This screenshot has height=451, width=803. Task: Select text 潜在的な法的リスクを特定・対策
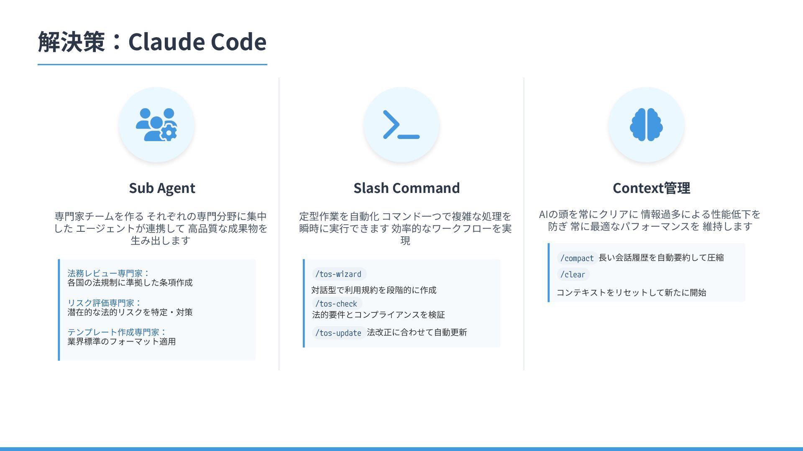[x=130, y=312]
